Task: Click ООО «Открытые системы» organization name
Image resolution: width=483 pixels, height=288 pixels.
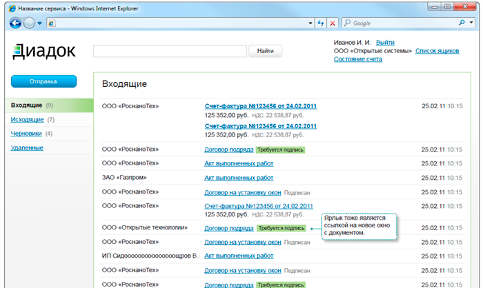Action: coord(373,51)
